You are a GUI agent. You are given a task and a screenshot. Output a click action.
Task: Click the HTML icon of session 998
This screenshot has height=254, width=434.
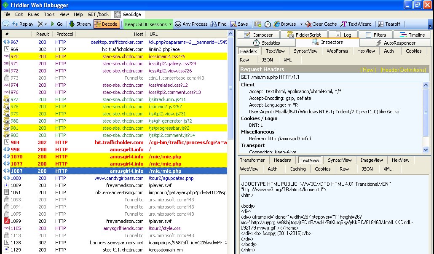pos(7,150)
